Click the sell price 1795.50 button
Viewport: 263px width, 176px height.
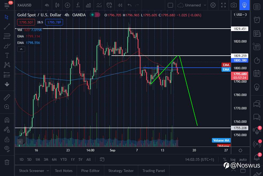26,22
